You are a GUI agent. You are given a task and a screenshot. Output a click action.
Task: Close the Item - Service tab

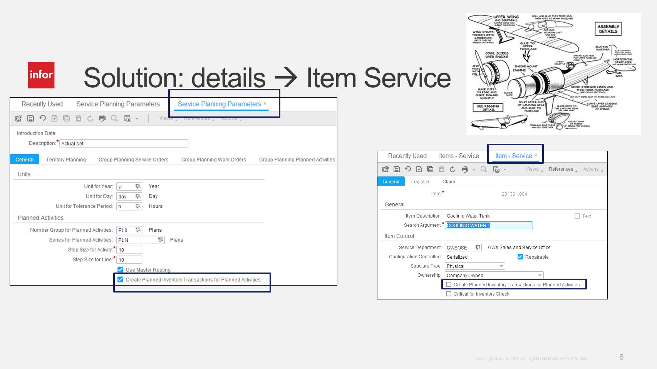pos(536,155)
